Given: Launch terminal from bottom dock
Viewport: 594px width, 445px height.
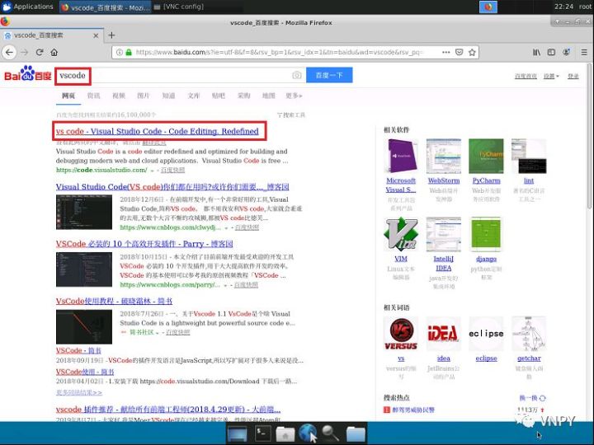Looking at the screenshot, I should coord(262,433).
